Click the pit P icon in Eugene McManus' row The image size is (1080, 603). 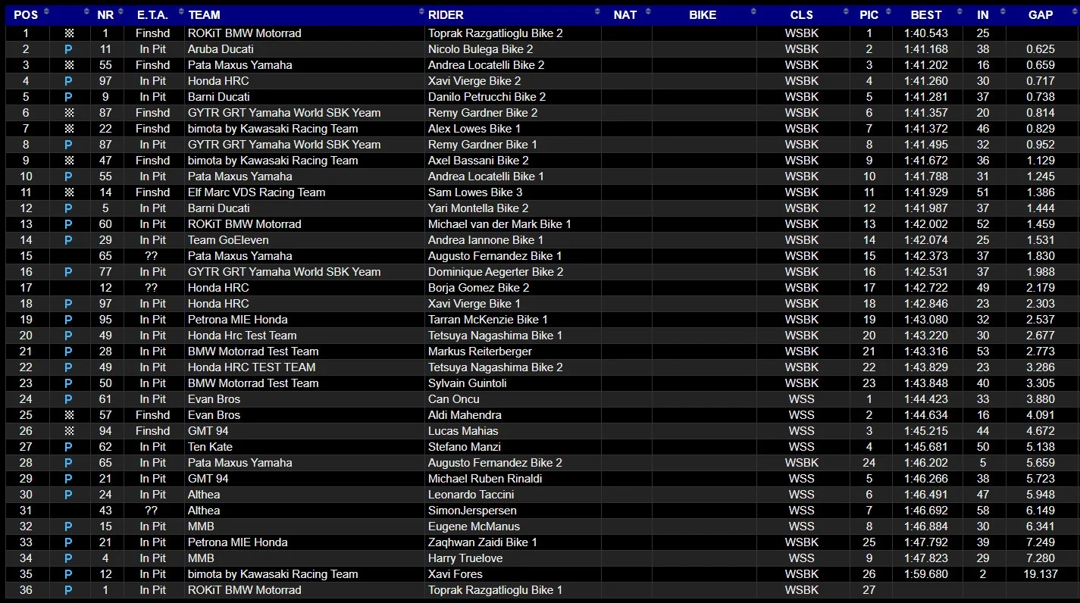pos(69,526)
